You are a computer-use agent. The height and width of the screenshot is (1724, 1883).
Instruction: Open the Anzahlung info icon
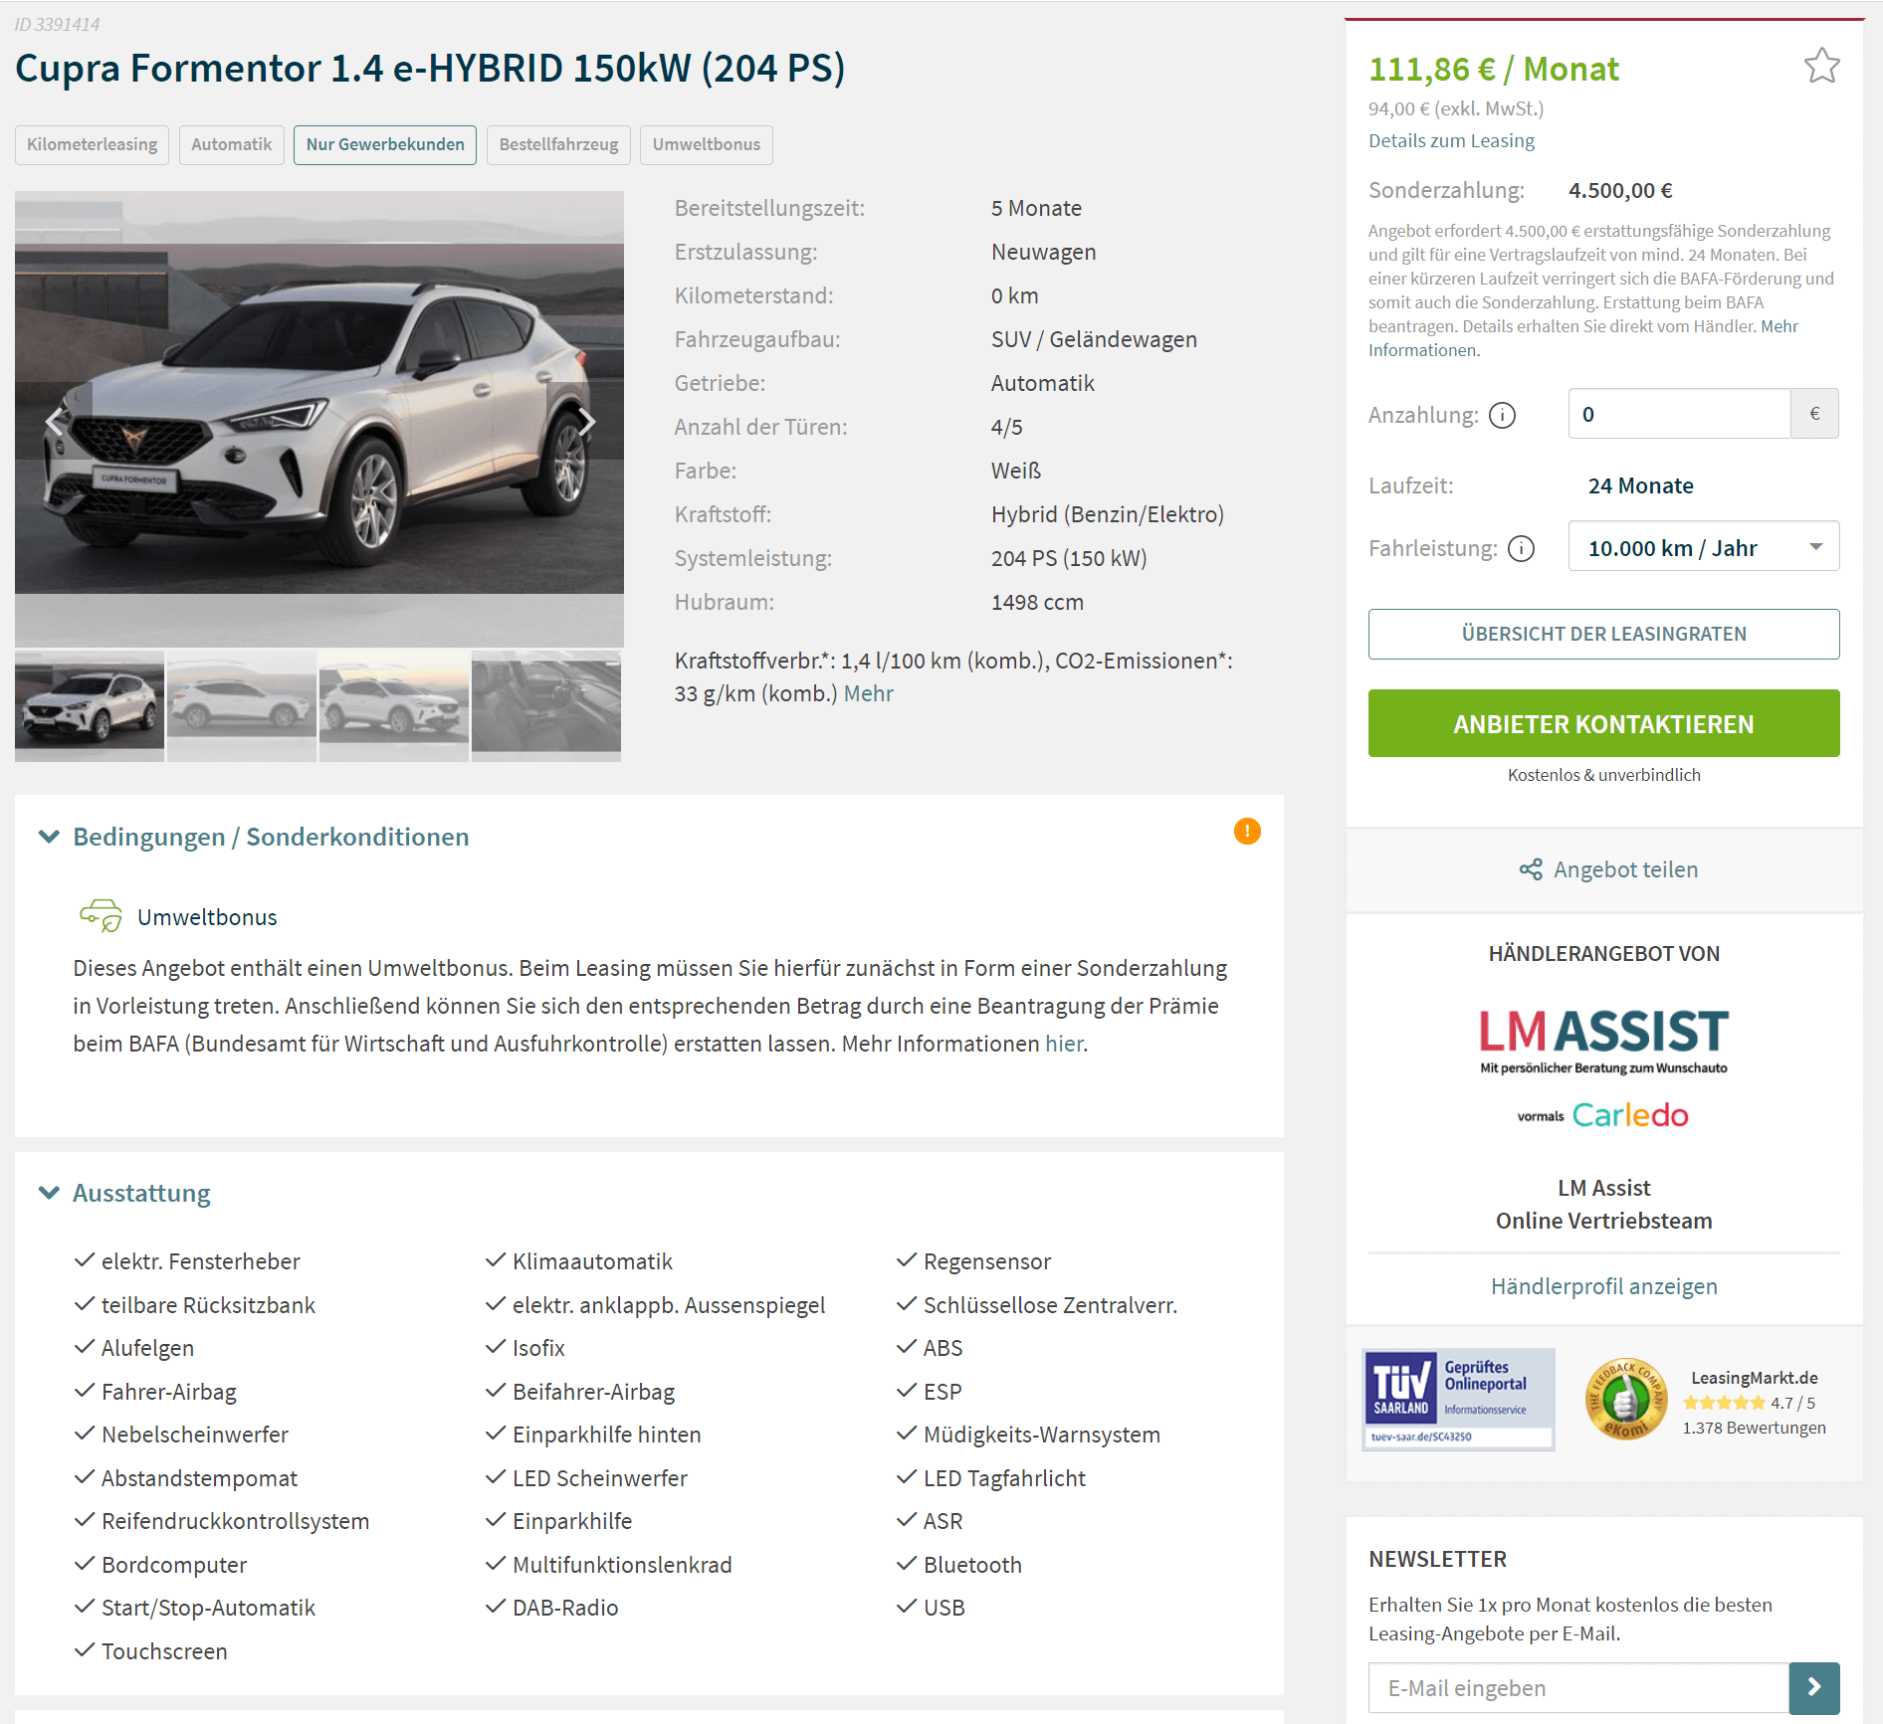1502,415
